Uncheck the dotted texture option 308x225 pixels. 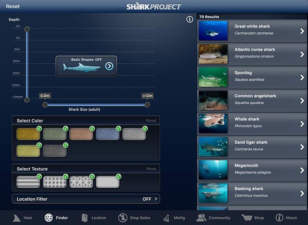(x=55, y=182)
